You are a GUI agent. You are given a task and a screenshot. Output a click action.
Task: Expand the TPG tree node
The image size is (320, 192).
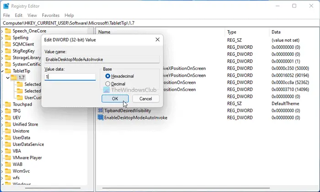[x=2, y=111]
